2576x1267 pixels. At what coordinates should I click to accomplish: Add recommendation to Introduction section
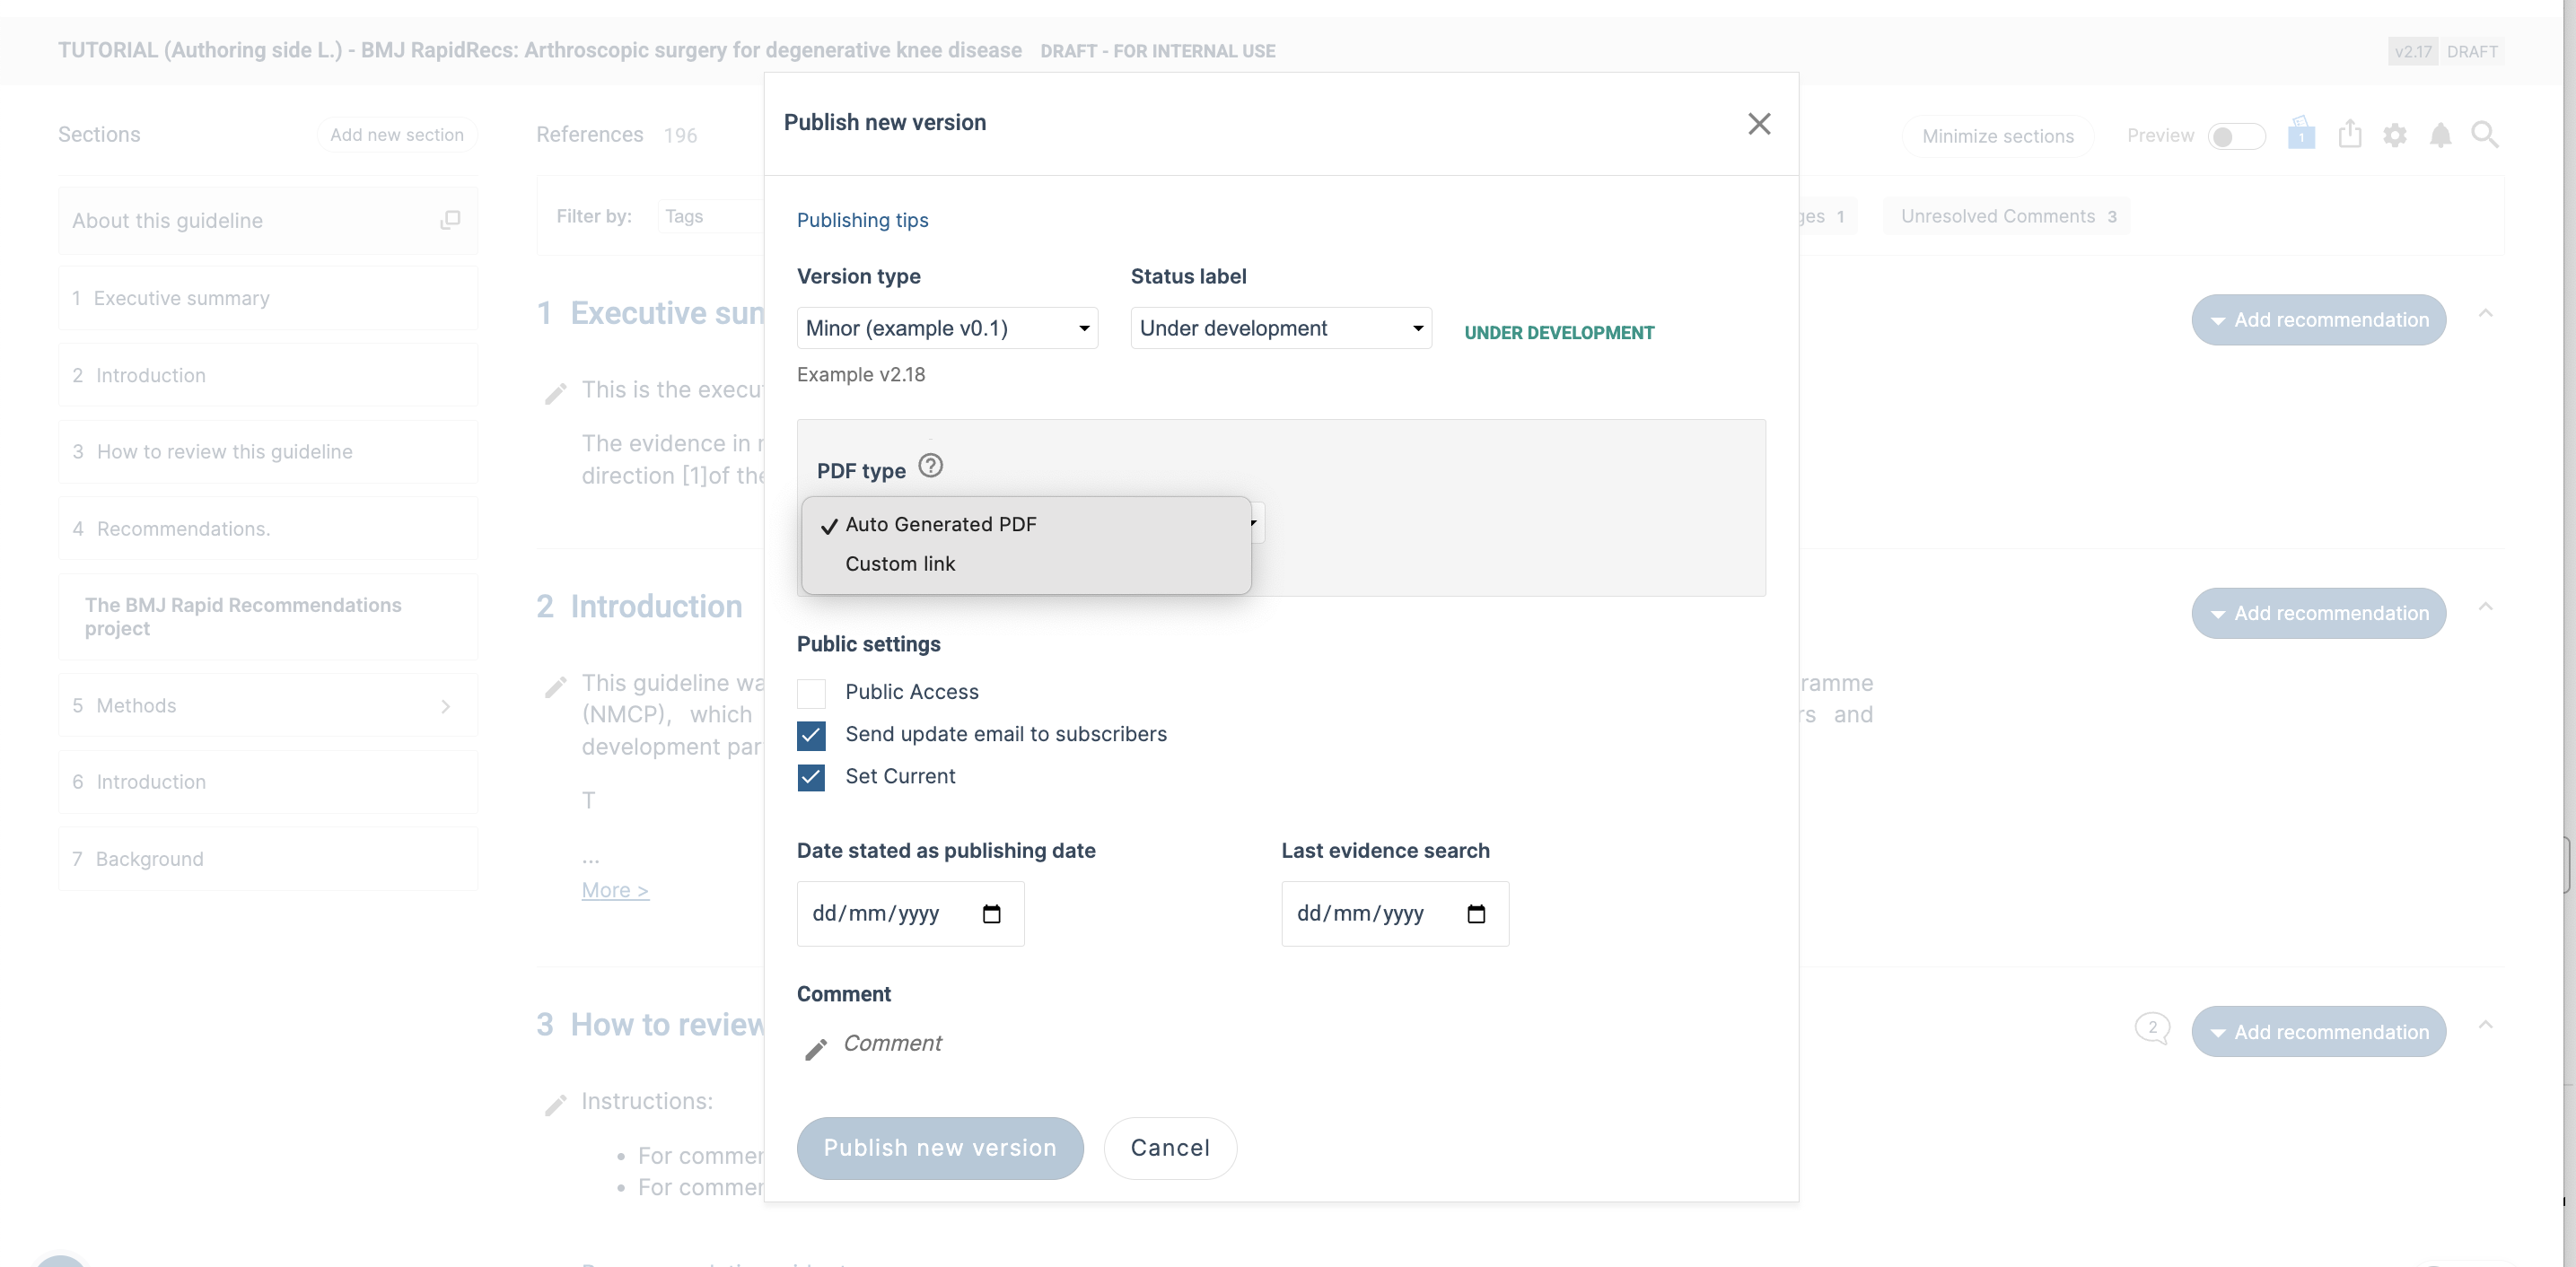click(x=2318, y=613)
